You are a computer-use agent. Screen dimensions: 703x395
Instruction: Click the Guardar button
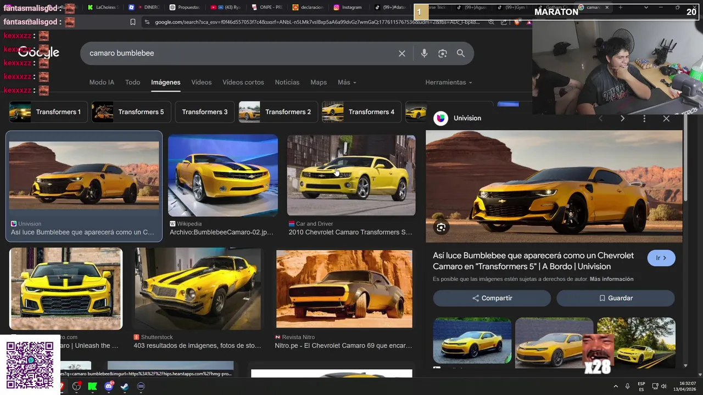(615, 298)
